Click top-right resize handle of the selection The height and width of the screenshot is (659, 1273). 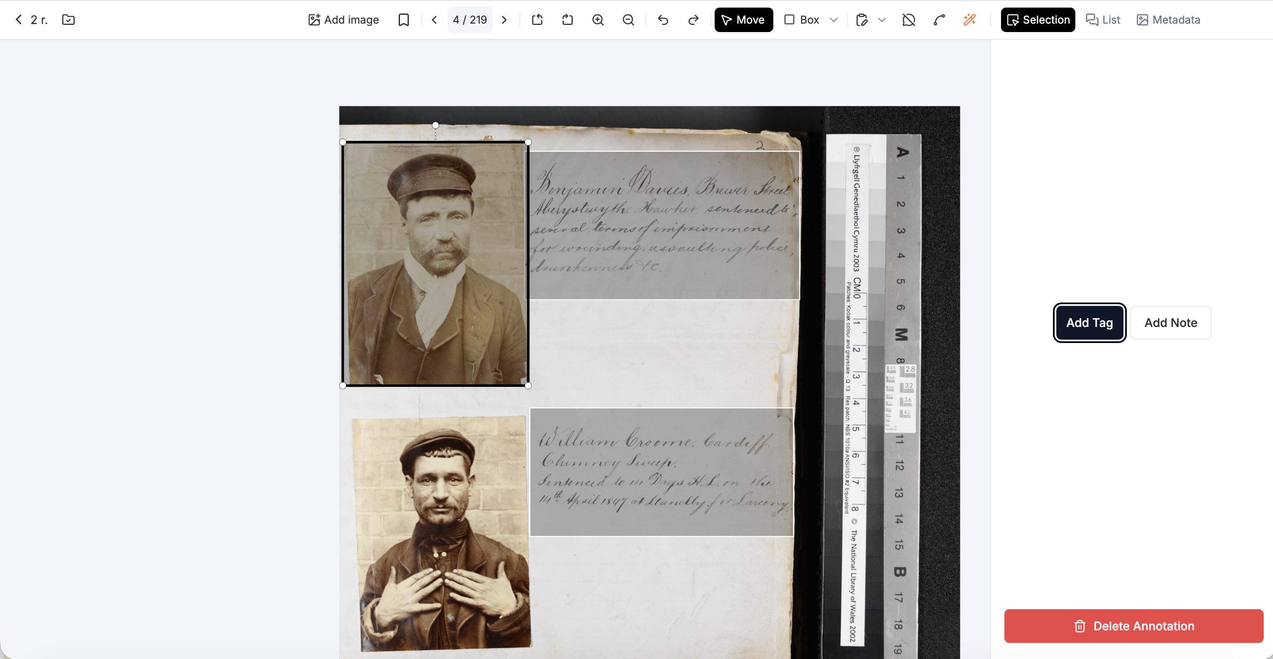528,142
